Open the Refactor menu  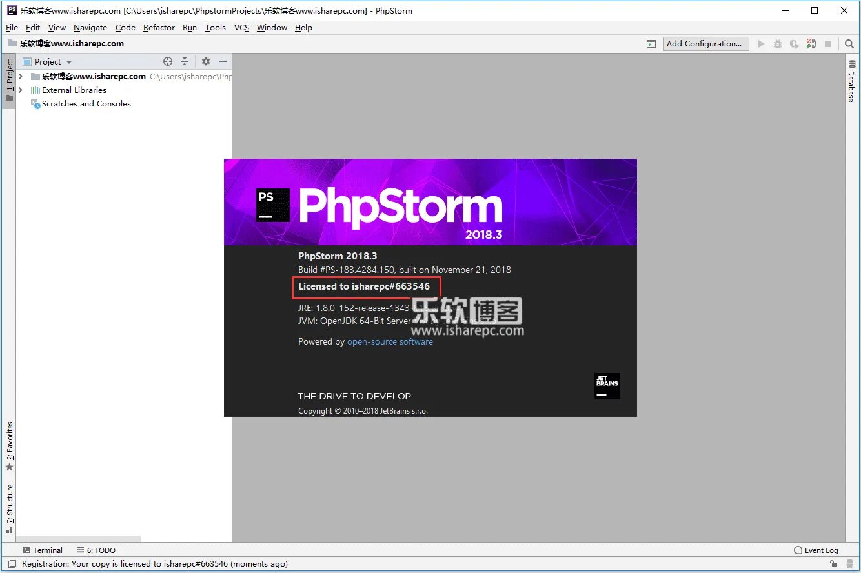point(159,27)
